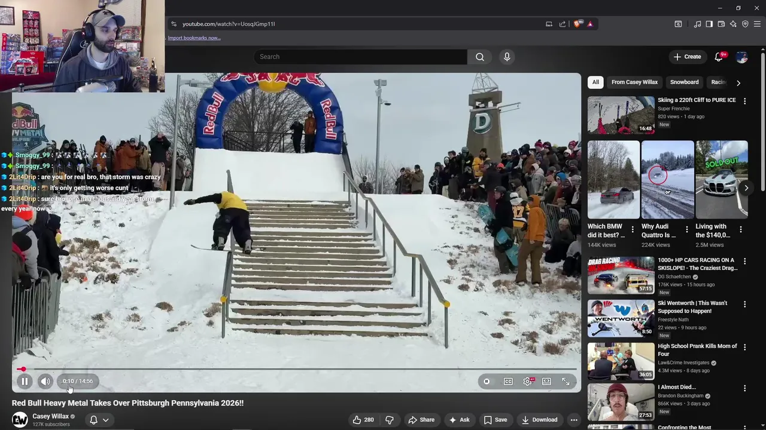
Task: Open options for Skiing a 220ft Cliff
Action: point(744,101)
